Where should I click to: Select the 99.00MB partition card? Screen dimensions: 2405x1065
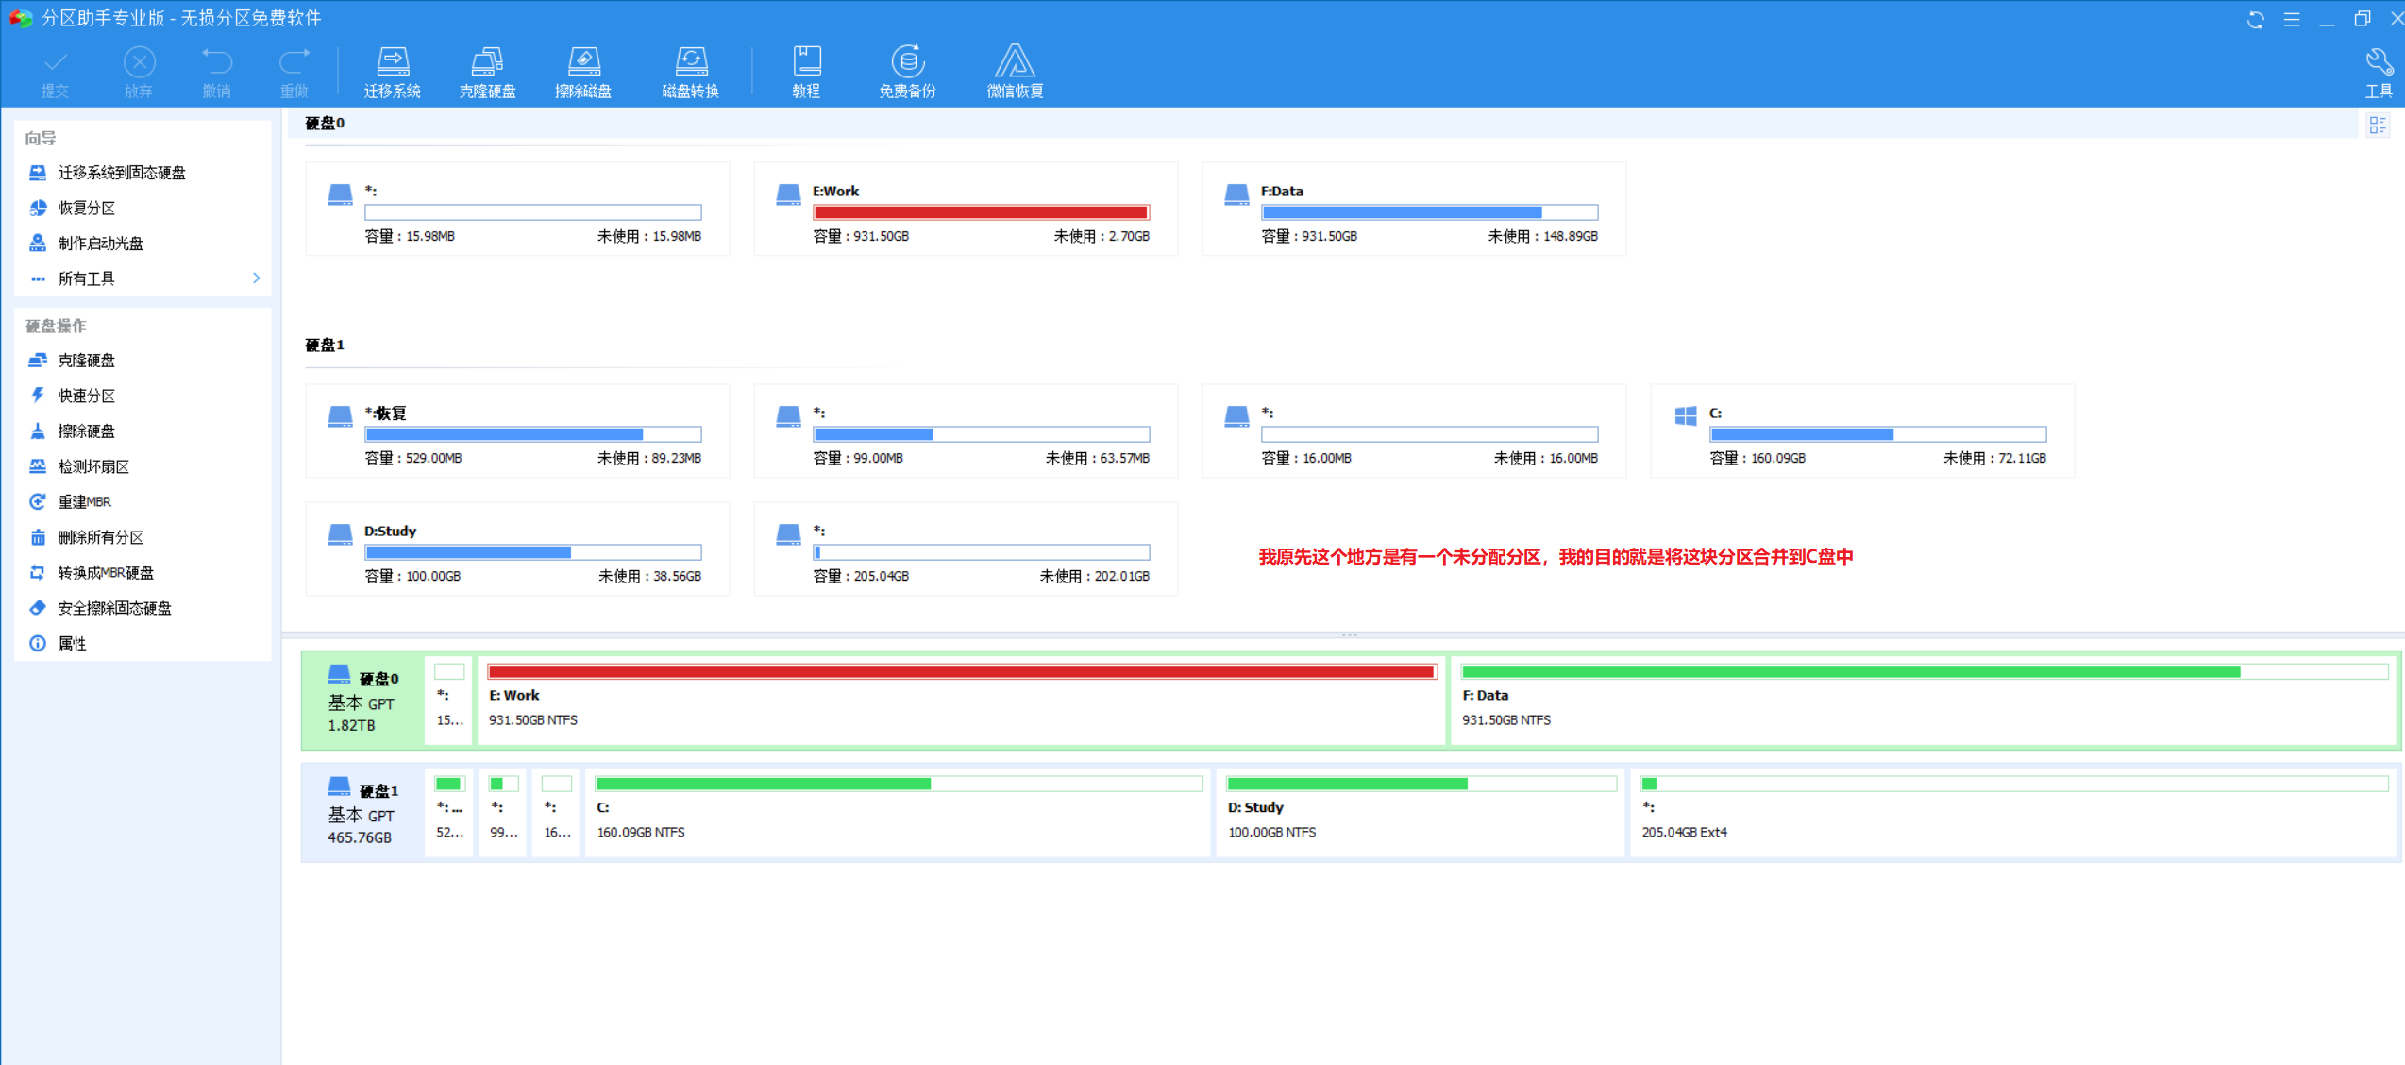point(966,431)
